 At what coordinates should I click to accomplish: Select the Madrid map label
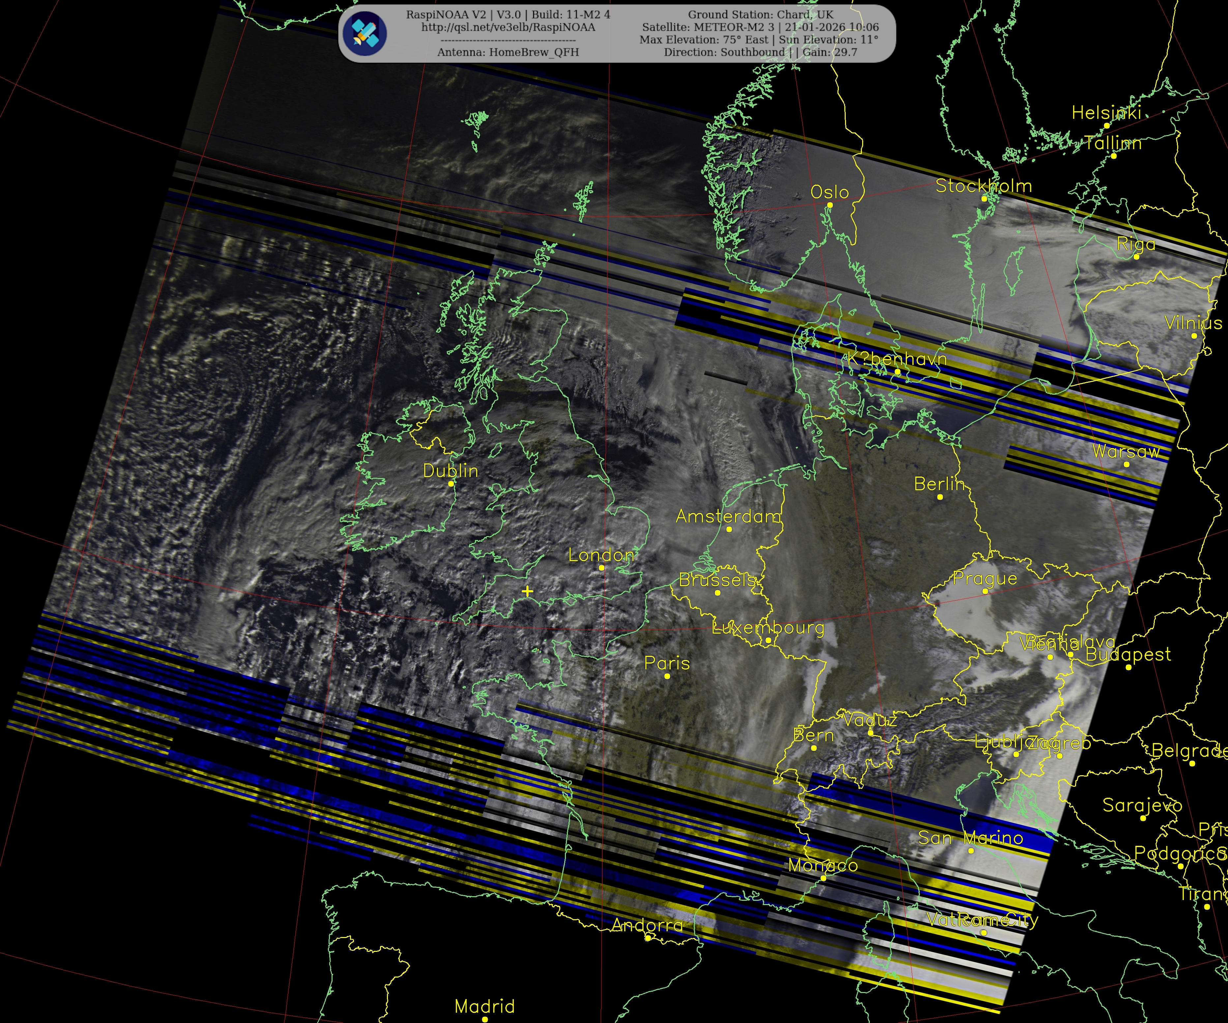click(484, 1006)
